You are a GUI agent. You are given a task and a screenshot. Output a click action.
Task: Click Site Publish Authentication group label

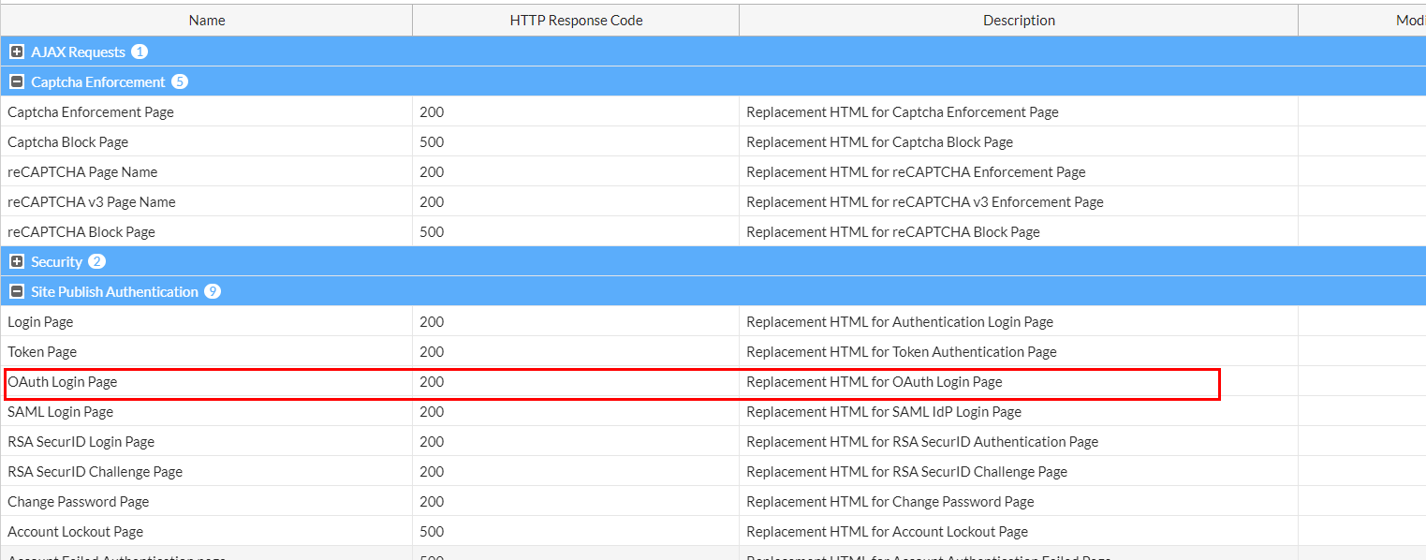115,292
